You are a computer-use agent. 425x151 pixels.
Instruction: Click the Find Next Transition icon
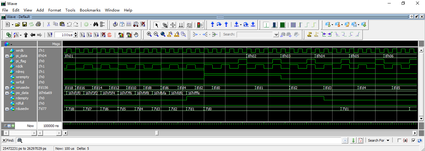pos(330,35)
